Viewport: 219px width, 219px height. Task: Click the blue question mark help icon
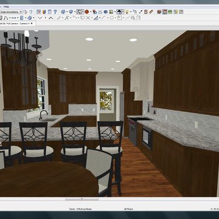pos(55,12)
